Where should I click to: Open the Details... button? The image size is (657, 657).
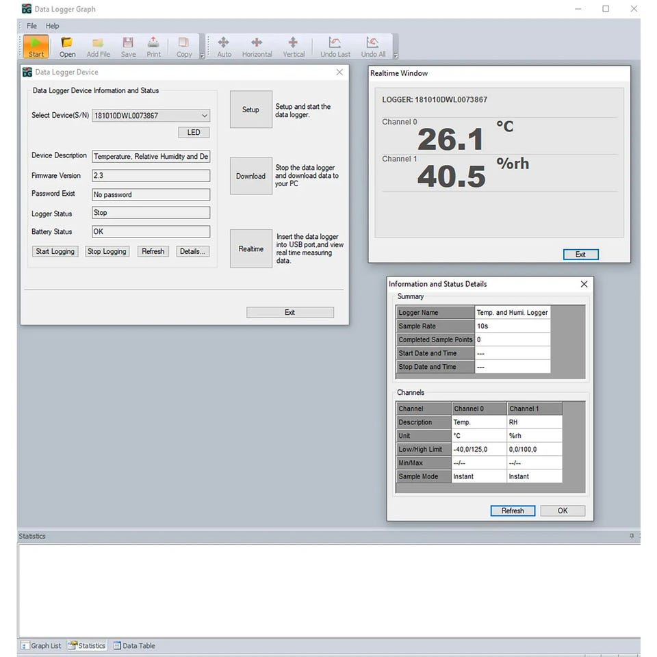pyautogui.click(x=193, y=251)
